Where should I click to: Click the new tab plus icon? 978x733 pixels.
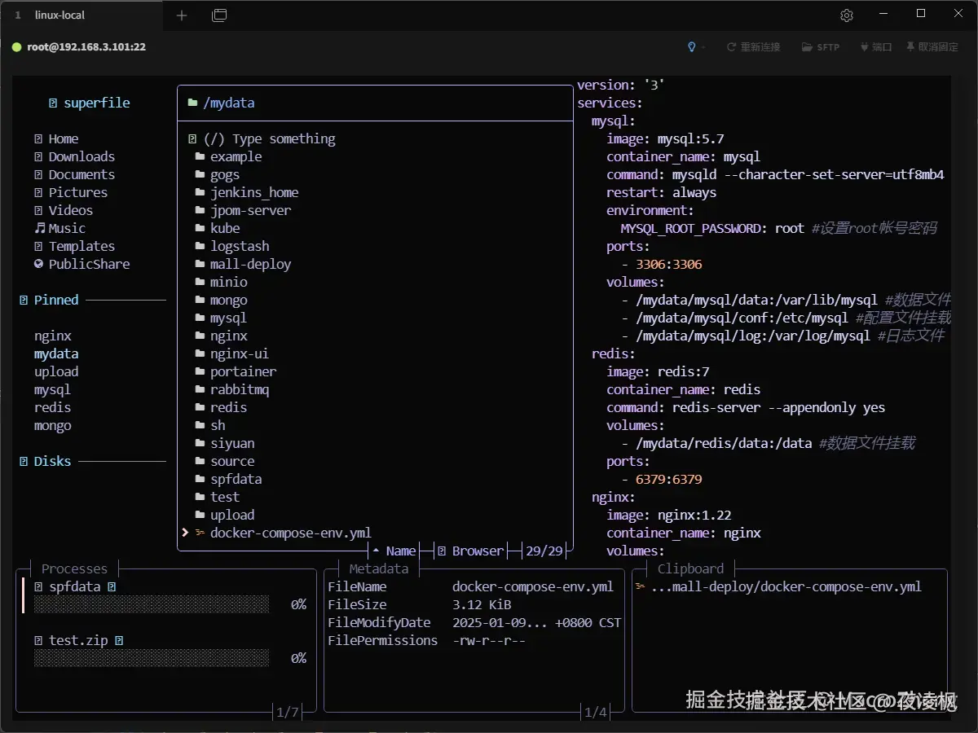click(182, 15)
